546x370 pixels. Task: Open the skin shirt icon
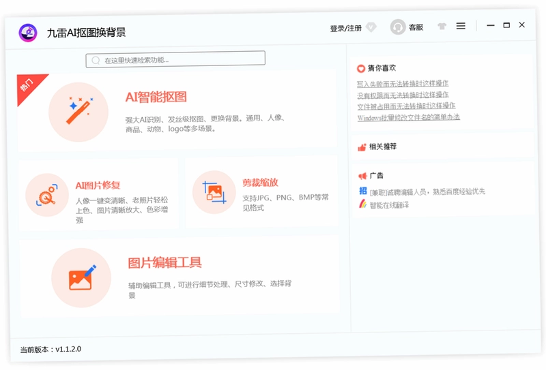[442, 26]
